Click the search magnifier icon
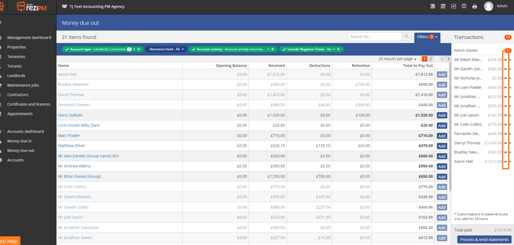 (407, 37)
